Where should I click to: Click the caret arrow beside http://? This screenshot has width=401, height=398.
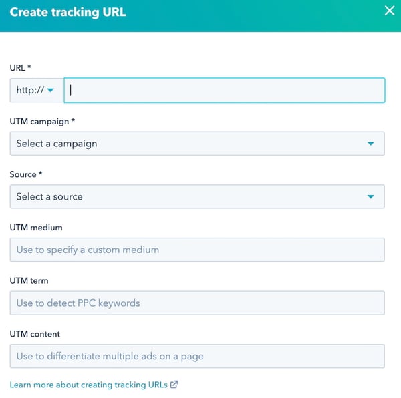pos(51,90)
